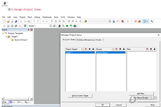Move the project target up
Image resolution: width=161 pixels, height=107 pixels.
pos(90,49)
